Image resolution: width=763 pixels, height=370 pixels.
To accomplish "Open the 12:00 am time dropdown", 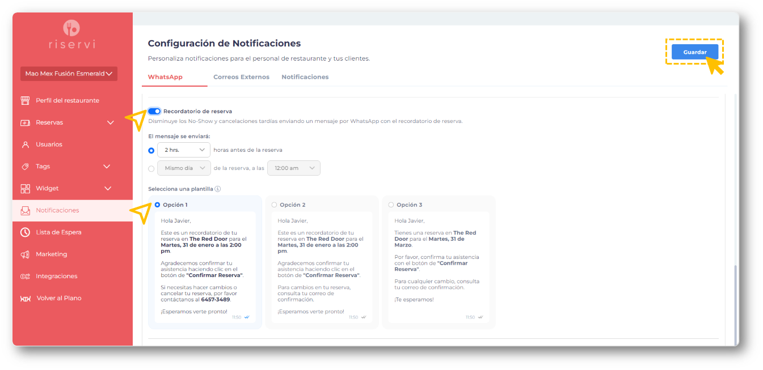I will 294,168.
